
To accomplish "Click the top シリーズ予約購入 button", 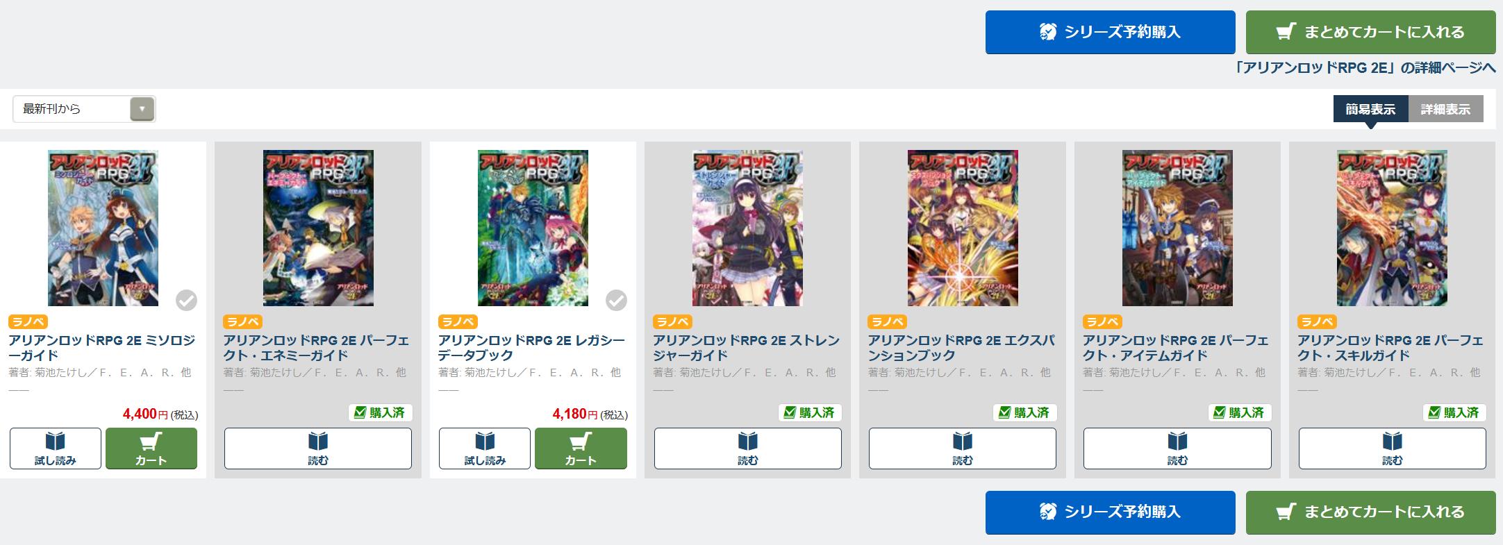I will click(x=1110, y=32).
